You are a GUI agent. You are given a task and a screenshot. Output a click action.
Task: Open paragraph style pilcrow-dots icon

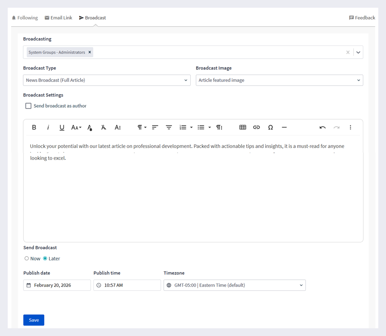pyautogui.click(x=219, y=127)
